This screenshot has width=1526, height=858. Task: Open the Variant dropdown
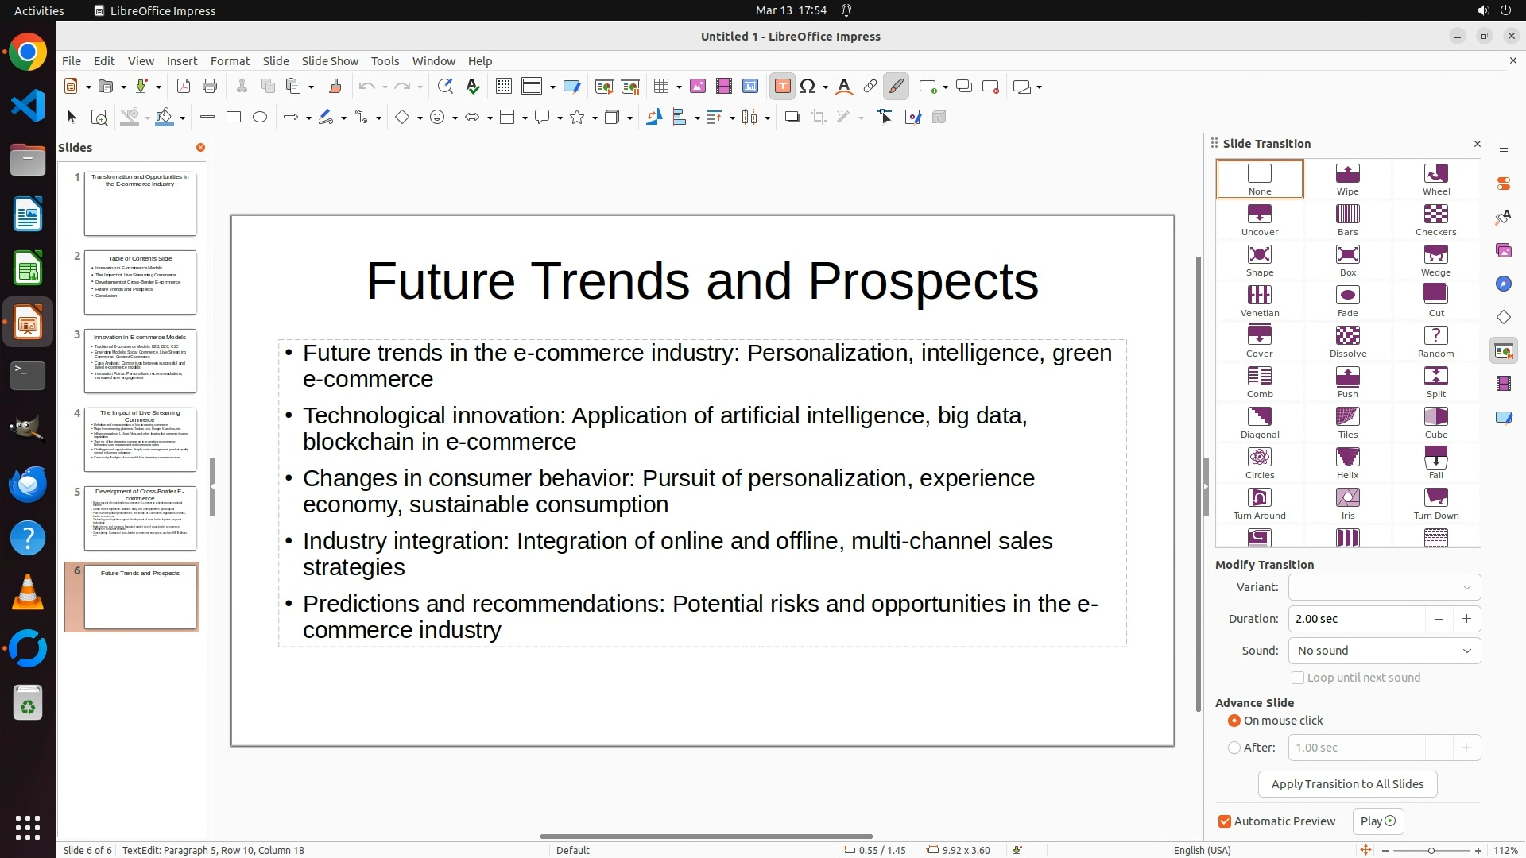pyautogui.click(x=1384, y=587)
